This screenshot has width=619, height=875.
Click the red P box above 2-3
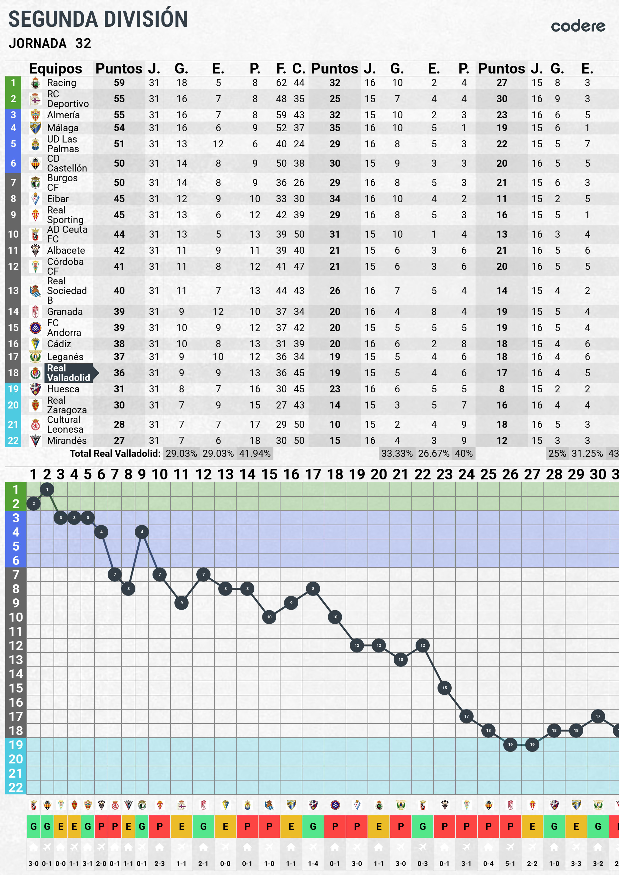(x=159, y=826)
